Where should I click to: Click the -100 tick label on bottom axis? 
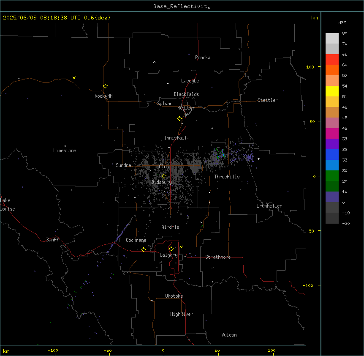[x=53, y=350]
